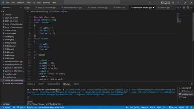194x109 pixels.
Task: Open the Run menu
Action: coord(39,3)
